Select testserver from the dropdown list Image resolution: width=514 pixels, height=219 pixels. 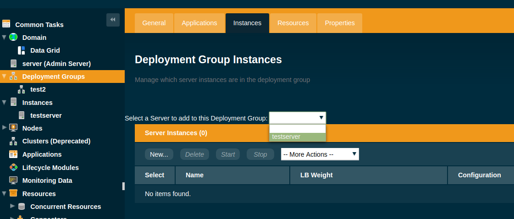pos(297,137)
